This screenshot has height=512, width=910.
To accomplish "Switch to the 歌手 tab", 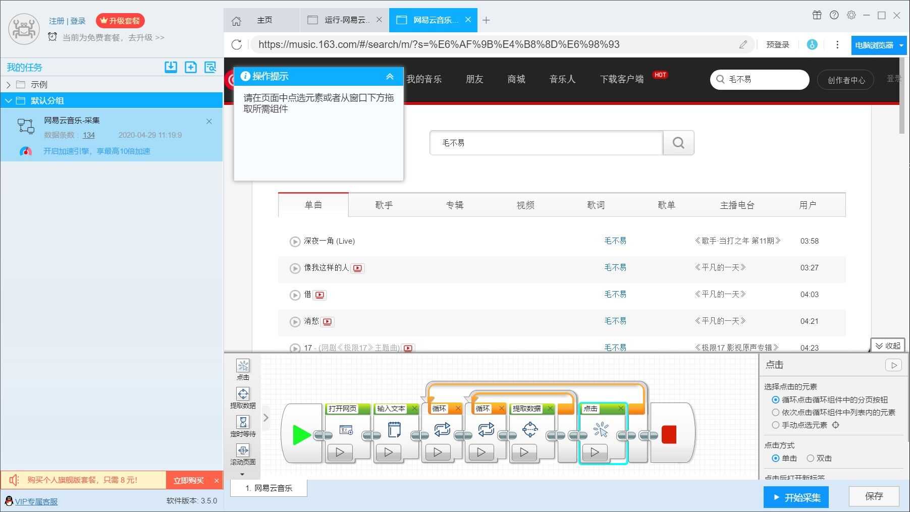I will [384, 205].
